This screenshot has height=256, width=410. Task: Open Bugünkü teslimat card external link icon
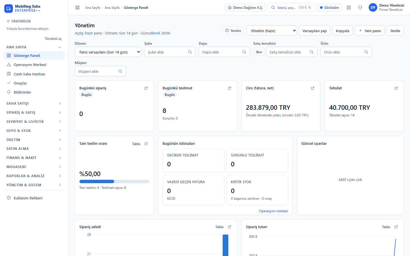[x=229, y=88]
